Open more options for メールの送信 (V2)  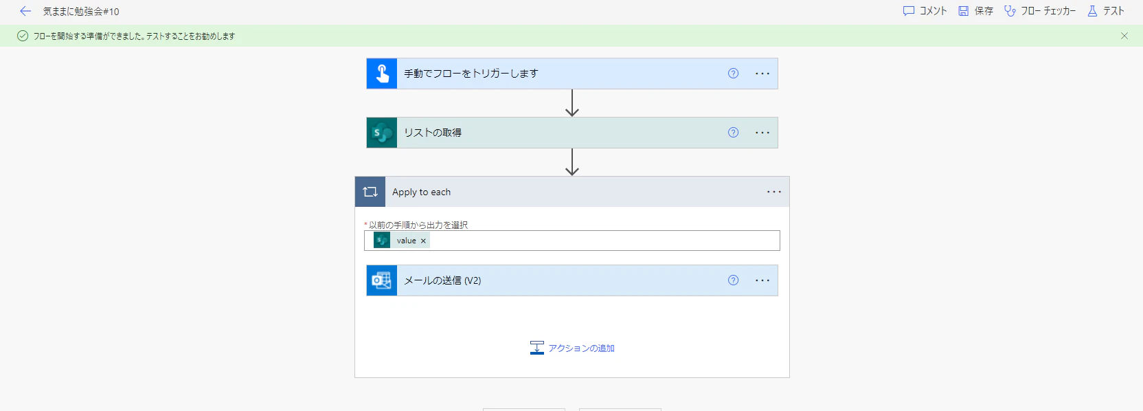(762, 280)
